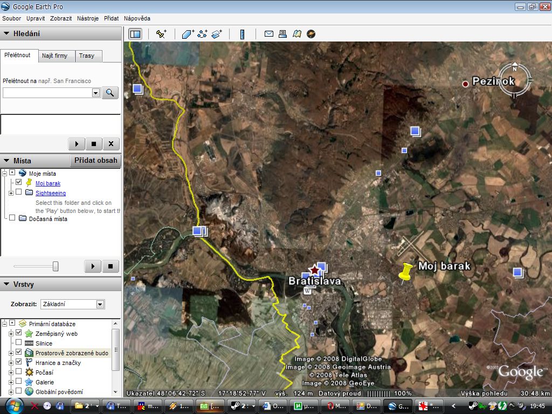Click the search magnifier button
This screenshot has width=552, height=414.
pos(110,93)
